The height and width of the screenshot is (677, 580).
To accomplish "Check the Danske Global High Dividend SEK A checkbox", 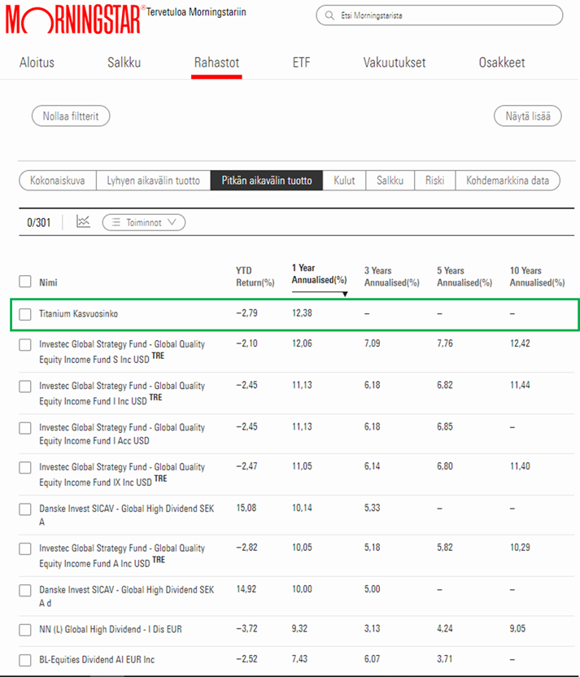I will (x=25, y=509).
